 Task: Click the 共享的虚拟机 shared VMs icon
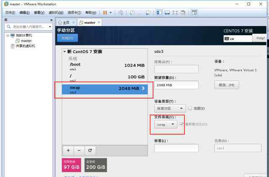13,46
